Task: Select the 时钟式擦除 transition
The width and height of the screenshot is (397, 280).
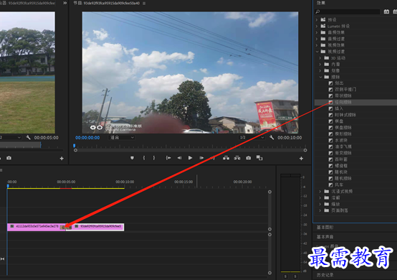Action: (x=345, y=115)
